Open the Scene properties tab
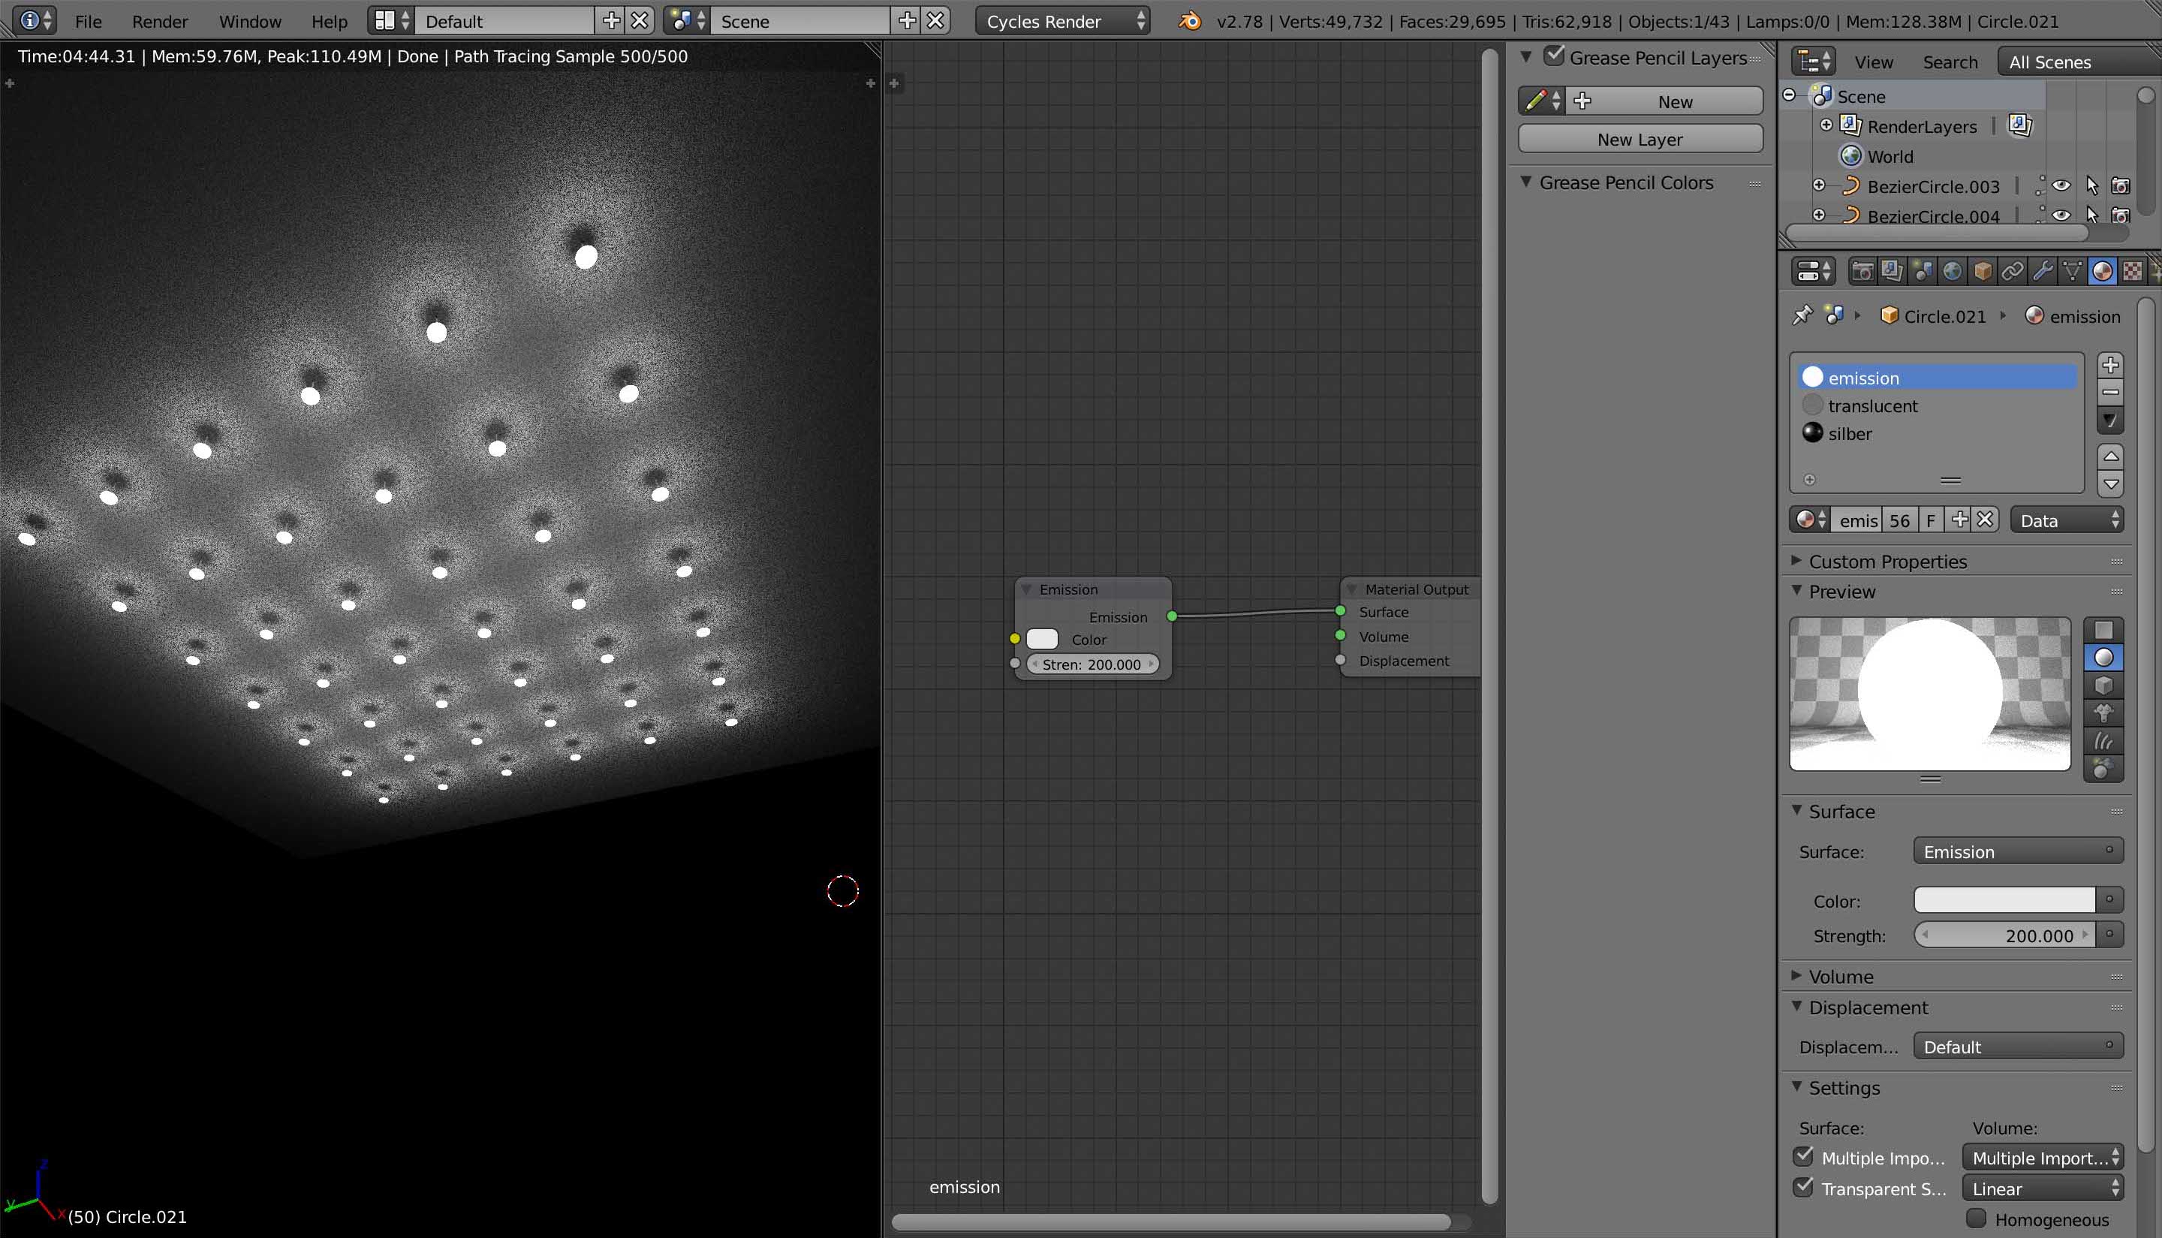Image resolution: width=2162 pixels, height=1238 pixels. pyautogui.click(x=1923, y=271)
